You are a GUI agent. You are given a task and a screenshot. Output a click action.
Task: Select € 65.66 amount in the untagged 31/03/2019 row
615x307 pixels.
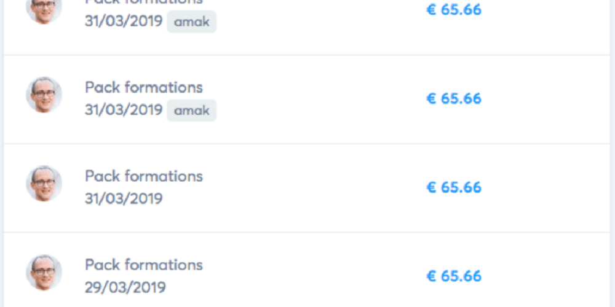(x=454, y=187)
